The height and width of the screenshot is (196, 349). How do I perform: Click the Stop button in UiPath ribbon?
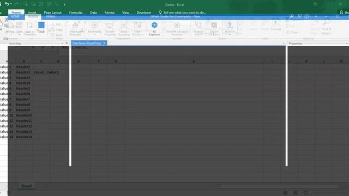[41, 27]
